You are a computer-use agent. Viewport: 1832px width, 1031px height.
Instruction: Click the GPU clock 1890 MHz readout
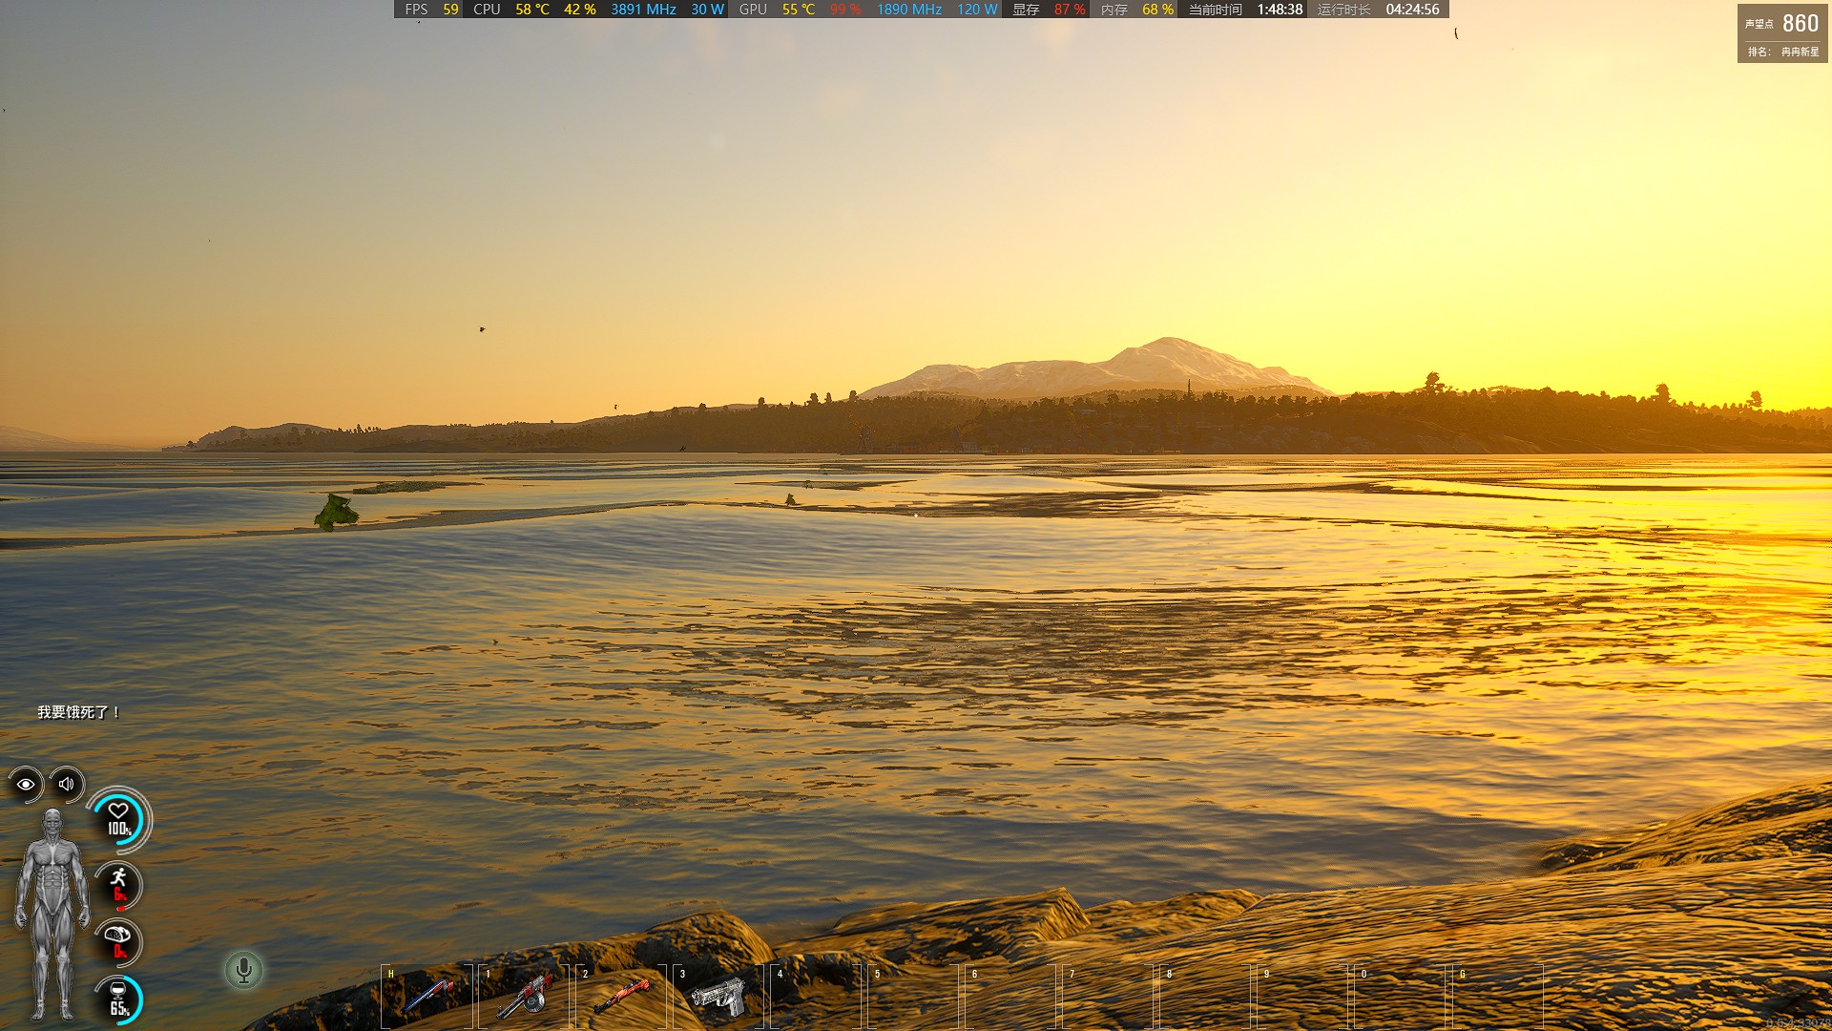tap(909, 10)
